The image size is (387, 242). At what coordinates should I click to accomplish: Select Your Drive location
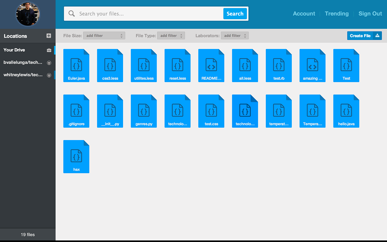[x=28, y=50]
